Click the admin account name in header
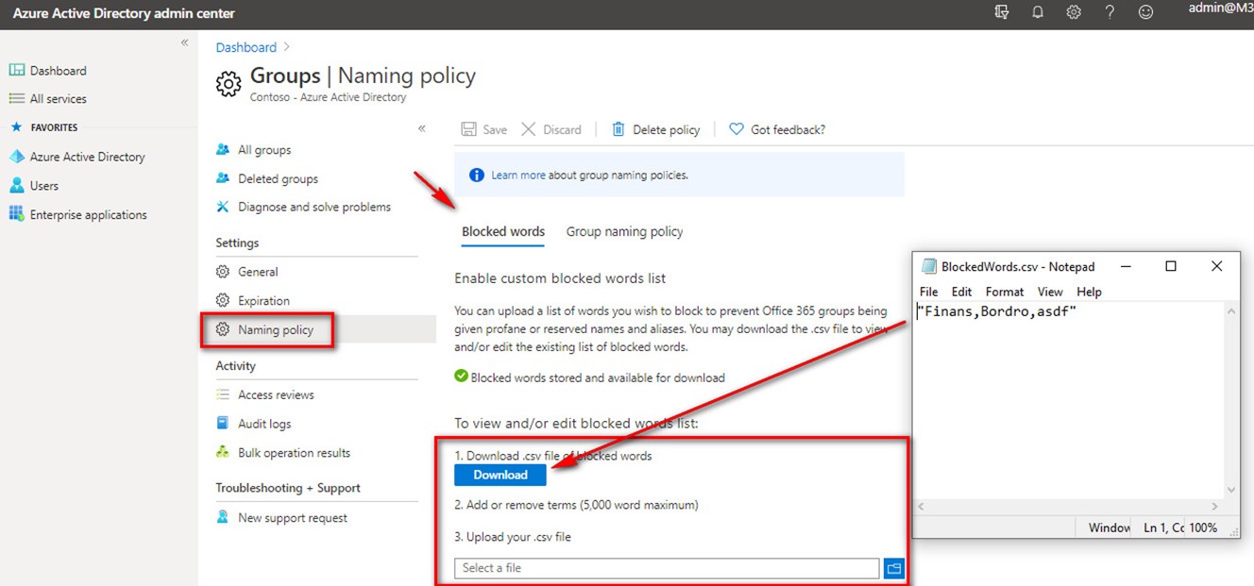This screenshot has width=1254, height=586. click(x=1221, y=8)
